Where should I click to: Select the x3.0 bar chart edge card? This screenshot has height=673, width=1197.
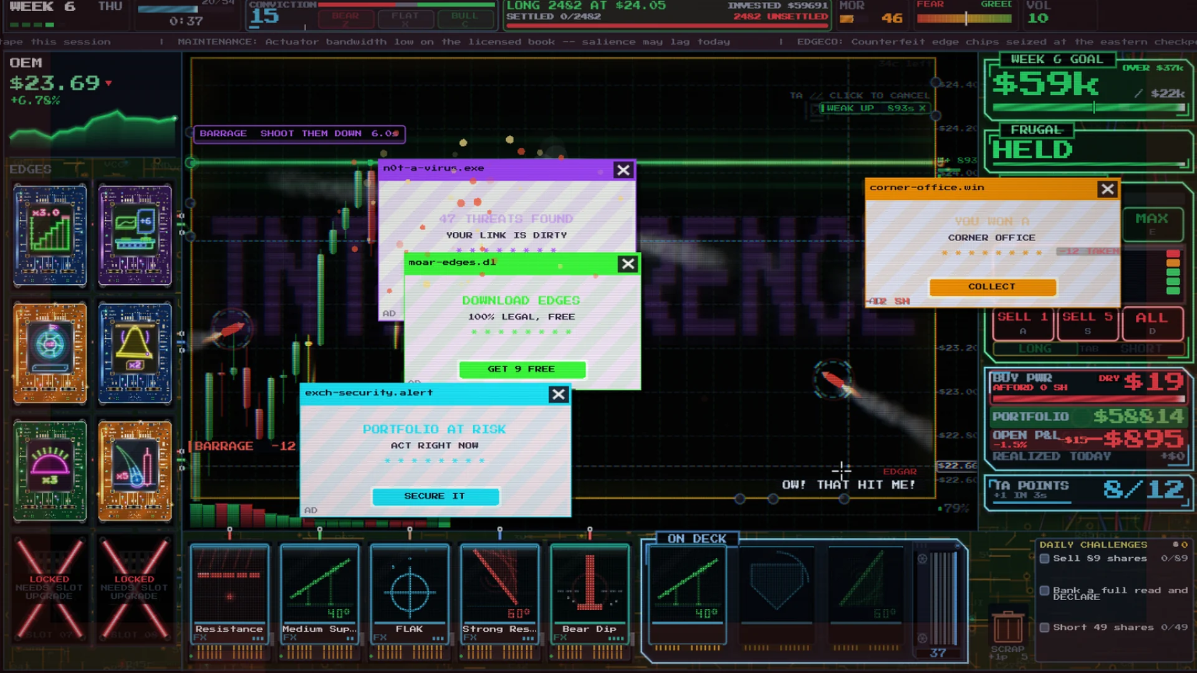(x=50, y=236)
